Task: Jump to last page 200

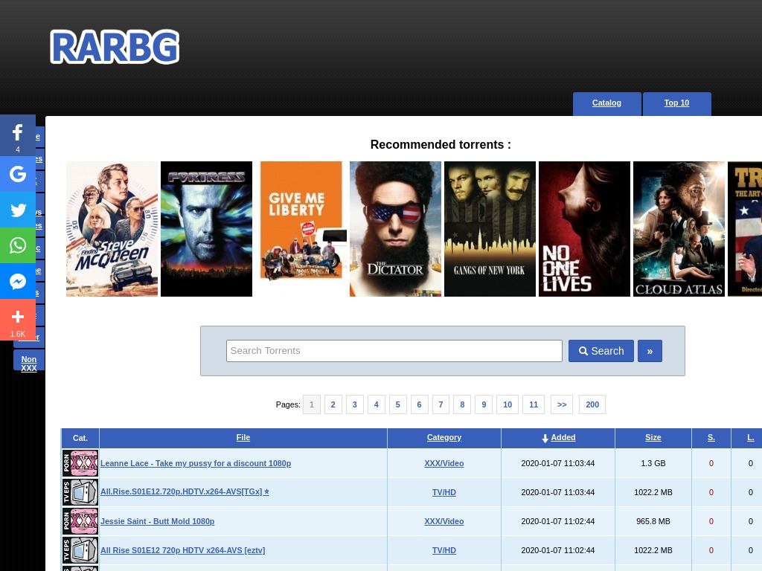Action: [592, 404]
